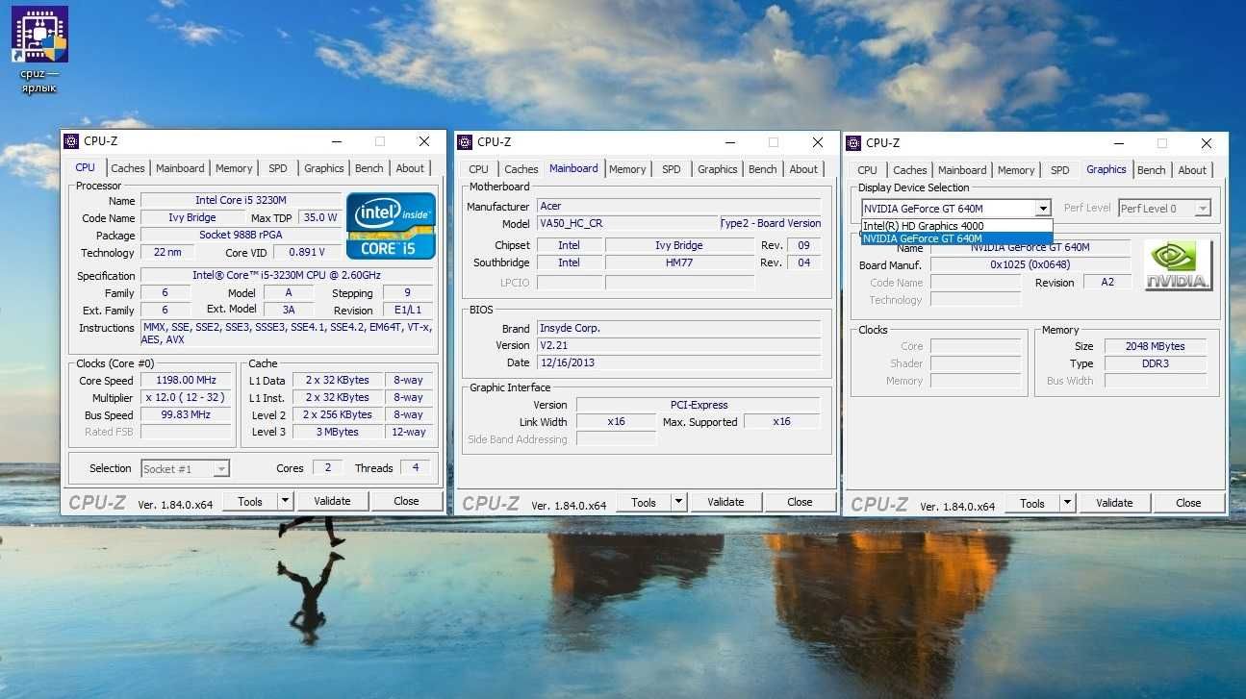Screen dimensions: 1246x699
Task: Click BIOS brand Insyde Corp.
Action: (678, 328)
